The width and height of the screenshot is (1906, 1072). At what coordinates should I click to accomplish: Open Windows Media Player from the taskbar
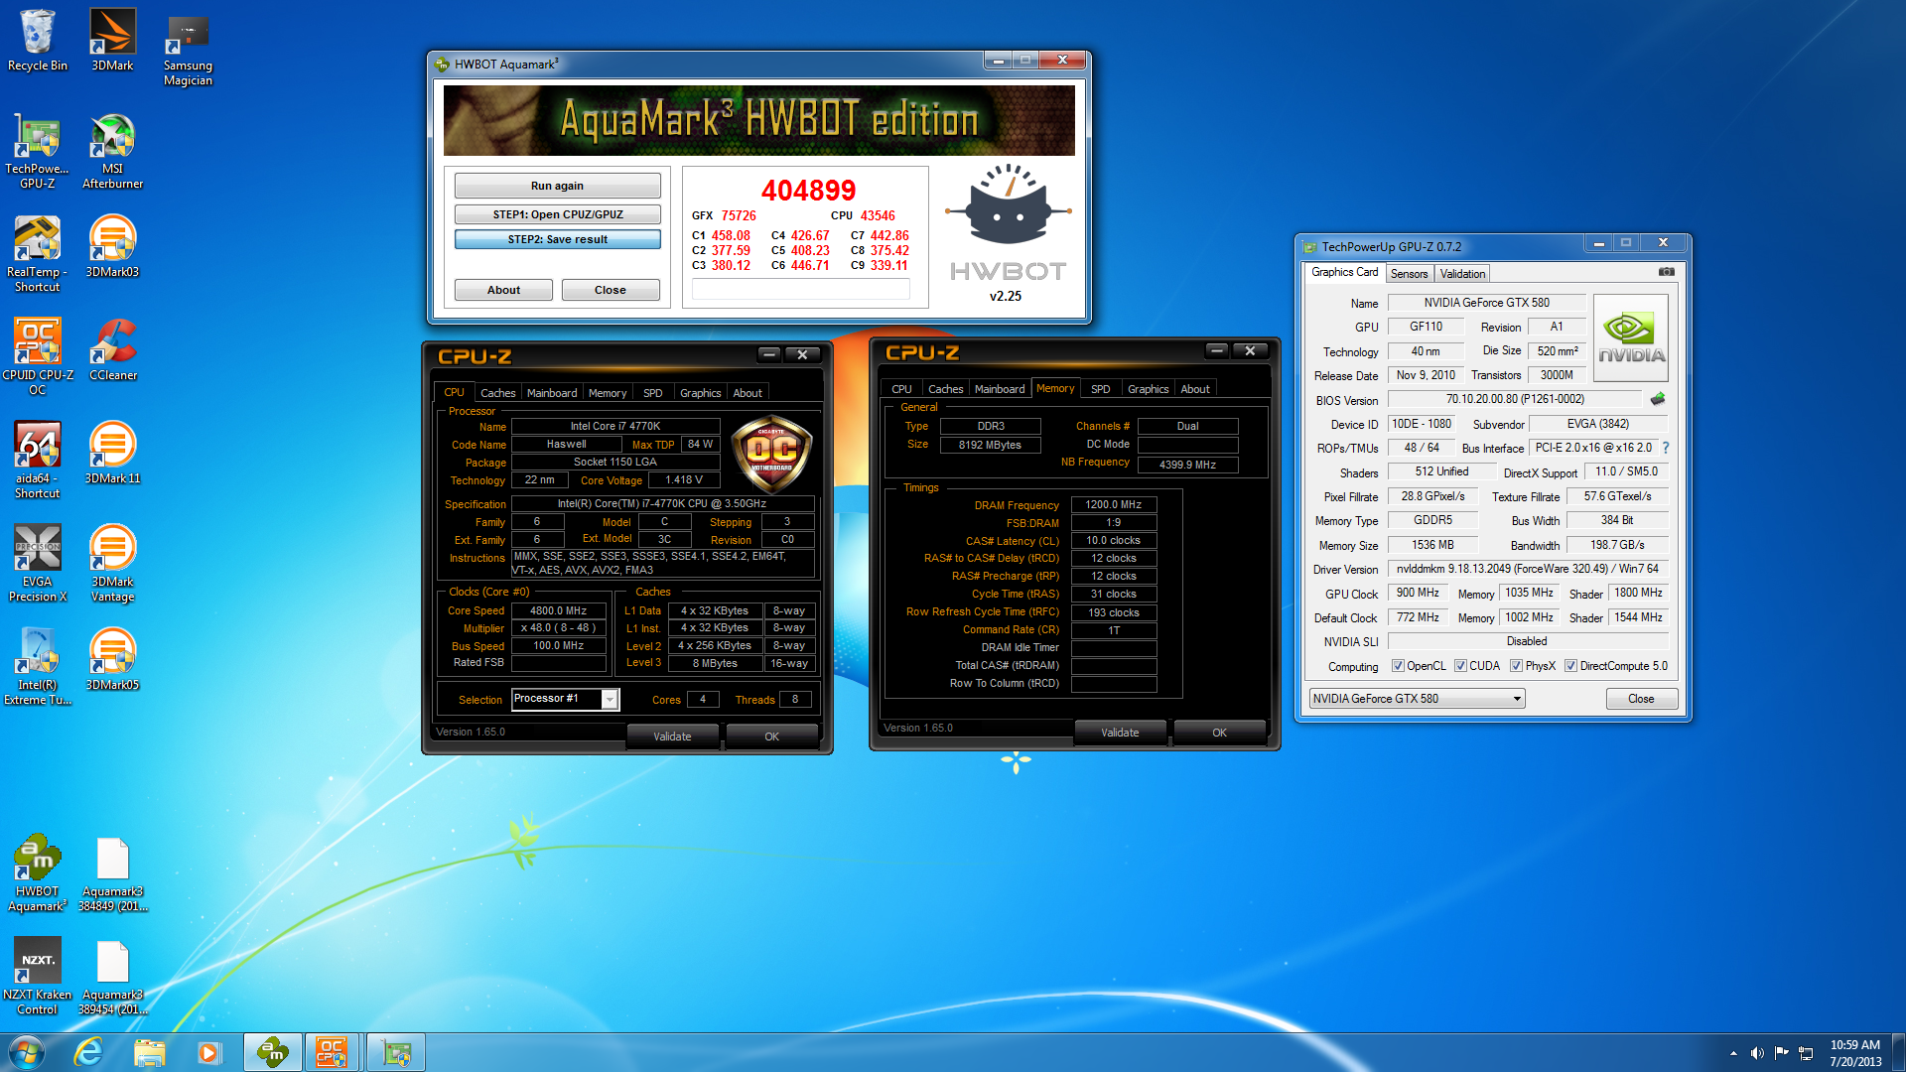pyautogui.click(x=208, y=1052)
